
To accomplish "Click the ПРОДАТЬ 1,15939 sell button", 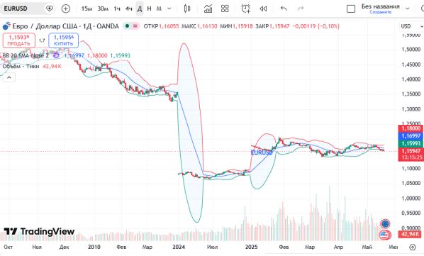I will point(18,40).
